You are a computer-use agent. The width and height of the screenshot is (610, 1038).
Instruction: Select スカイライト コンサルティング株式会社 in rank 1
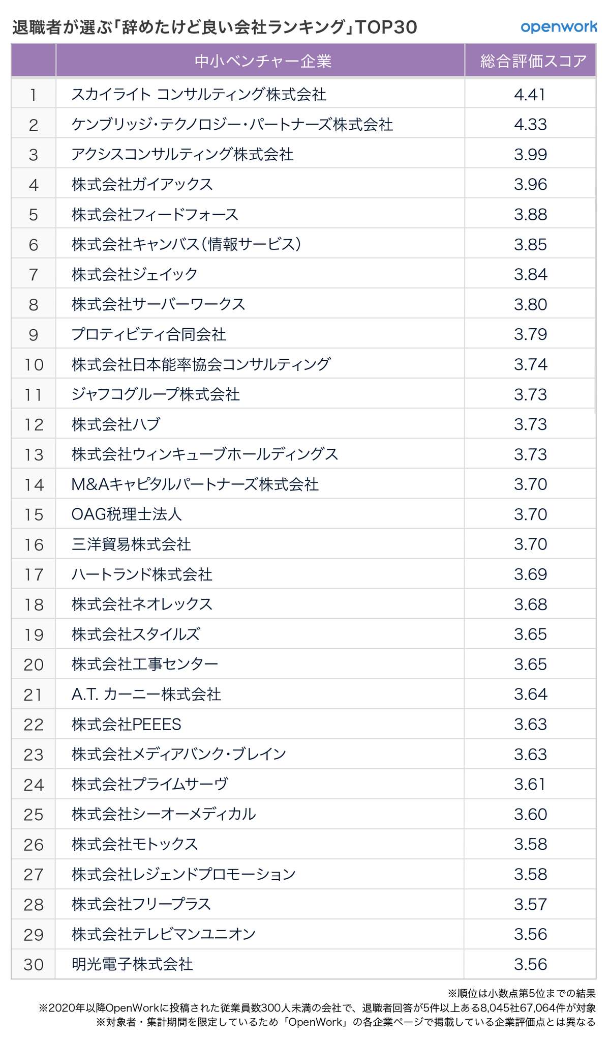(199, 94)
